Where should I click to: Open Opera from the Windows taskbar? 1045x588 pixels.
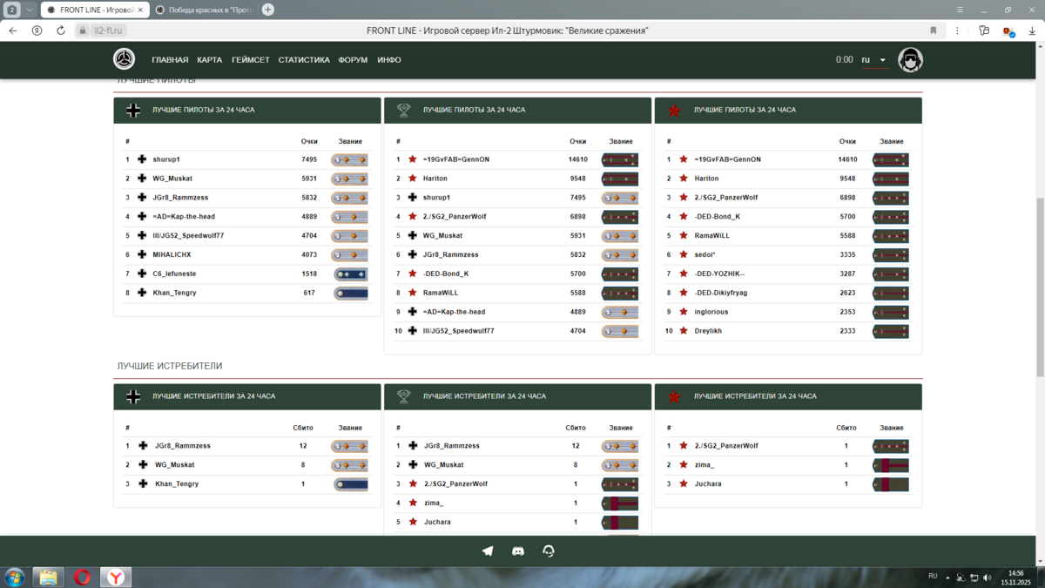coord(82,577)
